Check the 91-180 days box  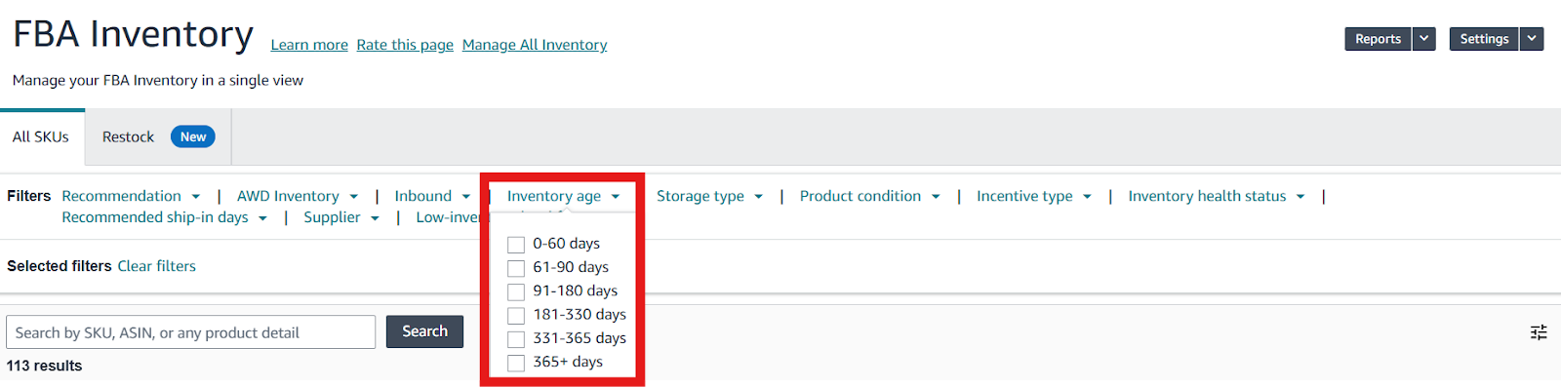tap(516, 291)
